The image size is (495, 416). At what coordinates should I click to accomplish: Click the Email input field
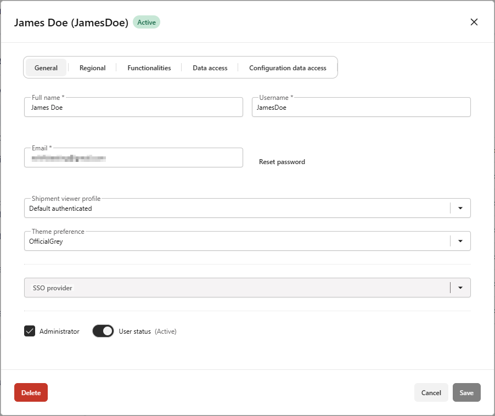[133, 158]
